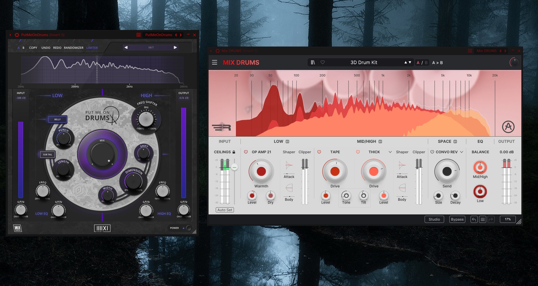Viewport: 538px width, 286px height.
Task: Click the Mix Drums master volume knob at top right
Action: [514, 62]
